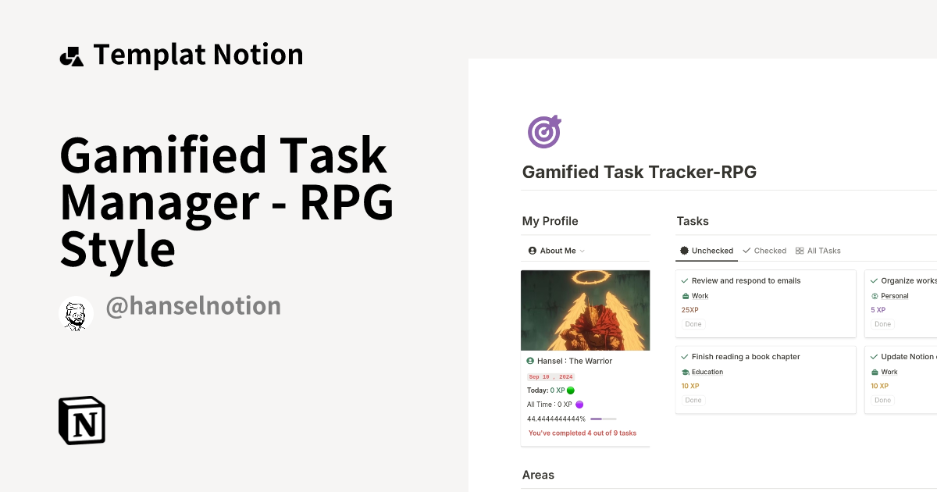Viewport: 937px width, 492px height.
Task: Expand the About Me dropdown
Action: click(x=583, y=250)
